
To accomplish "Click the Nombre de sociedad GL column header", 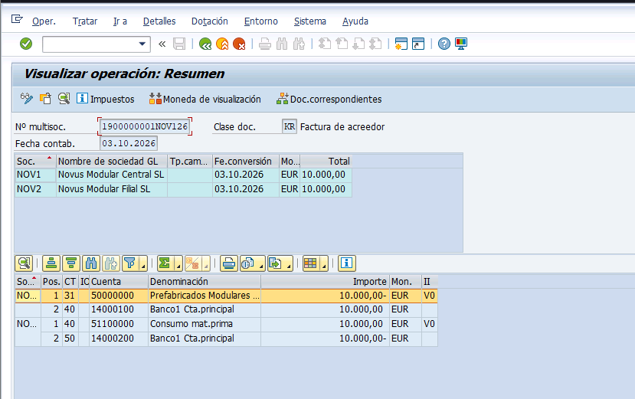I will tap(112, 162).
